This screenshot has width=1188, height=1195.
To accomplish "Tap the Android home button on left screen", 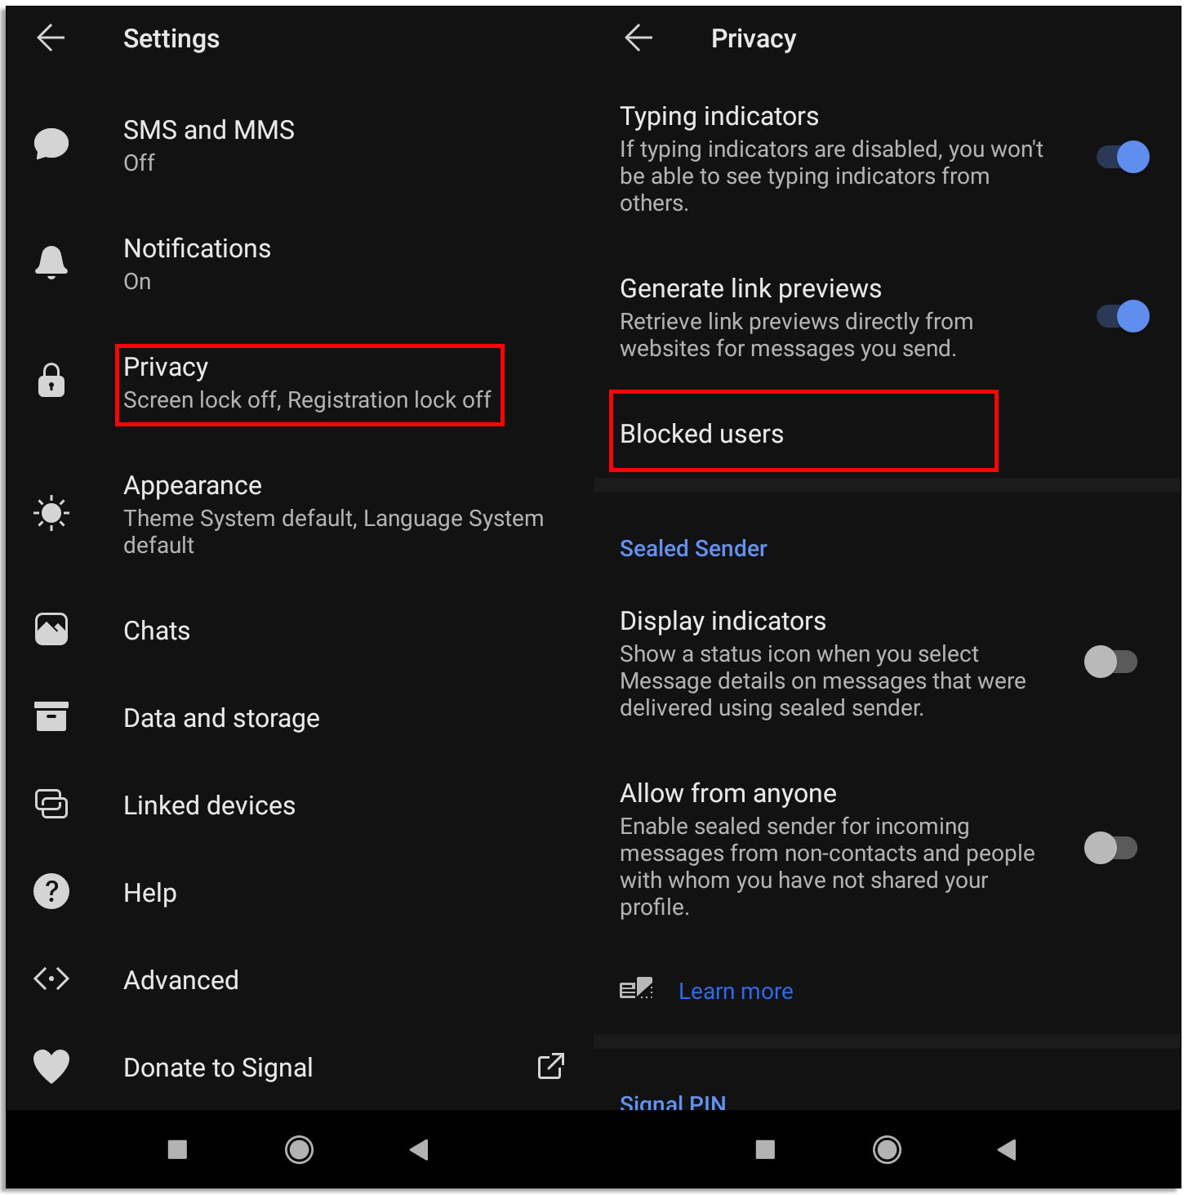I will (x=299, y=1150).
